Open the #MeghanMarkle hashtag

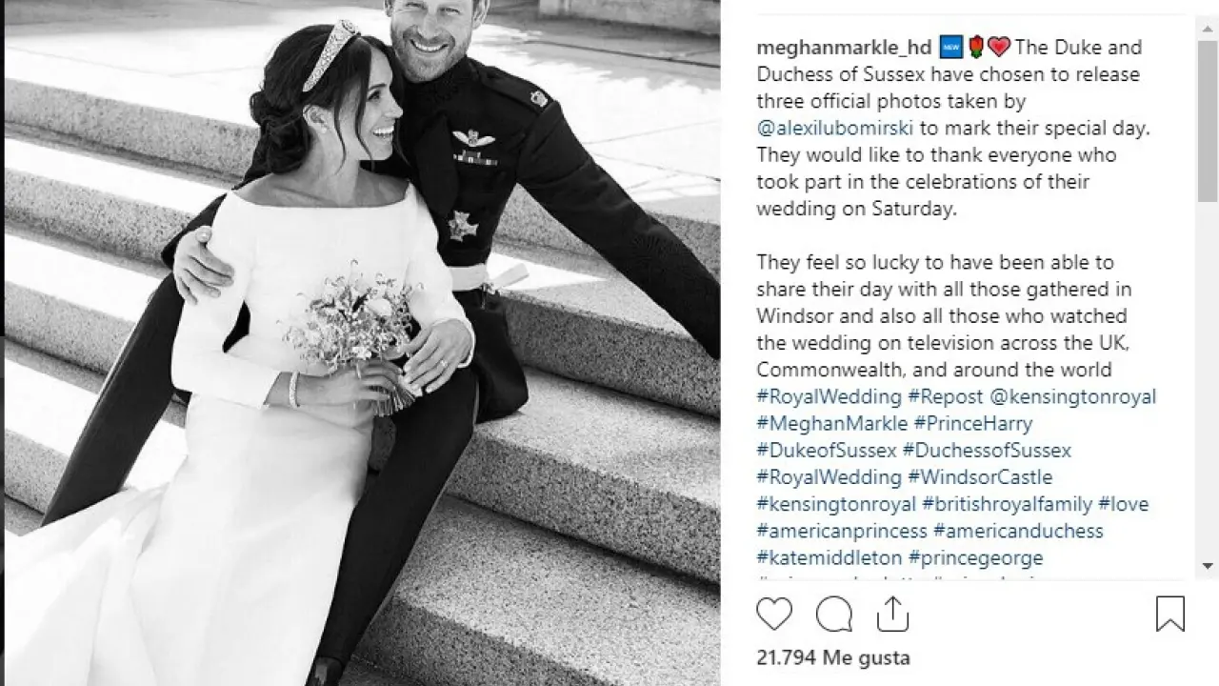click(x=832, y=423)
